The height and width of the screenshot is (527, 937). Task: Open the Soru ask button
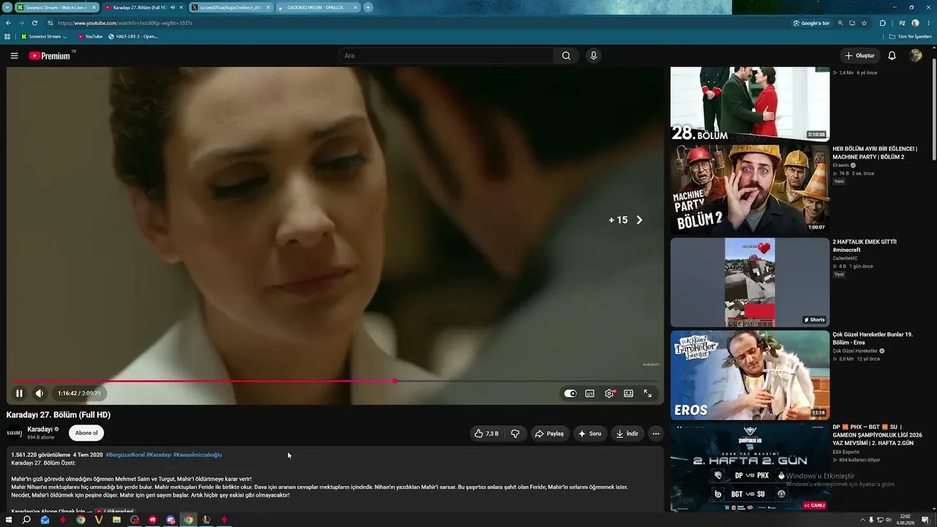click(x=590, y=433)
